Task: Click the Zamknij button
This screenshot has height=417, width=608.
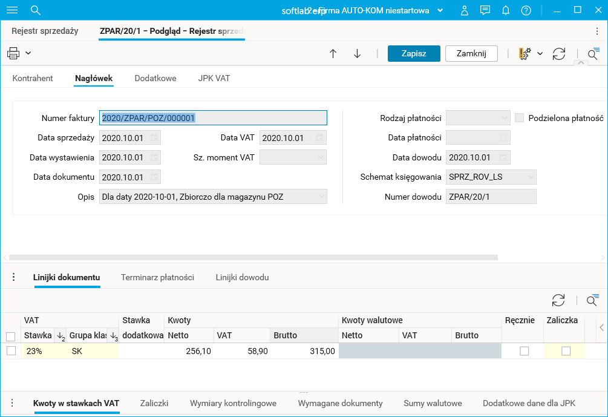Action: point(471,53)
